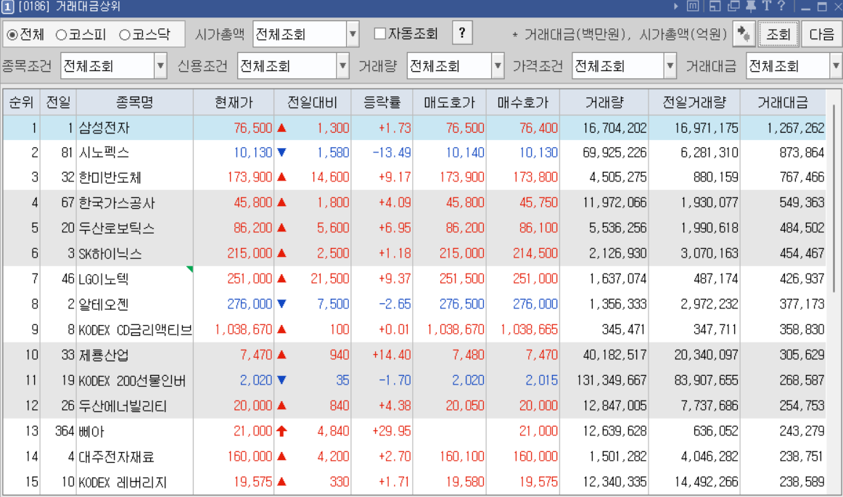Open help with the title bar question mark
Viewport: 843px width, 497px height.
coord(782,7)
